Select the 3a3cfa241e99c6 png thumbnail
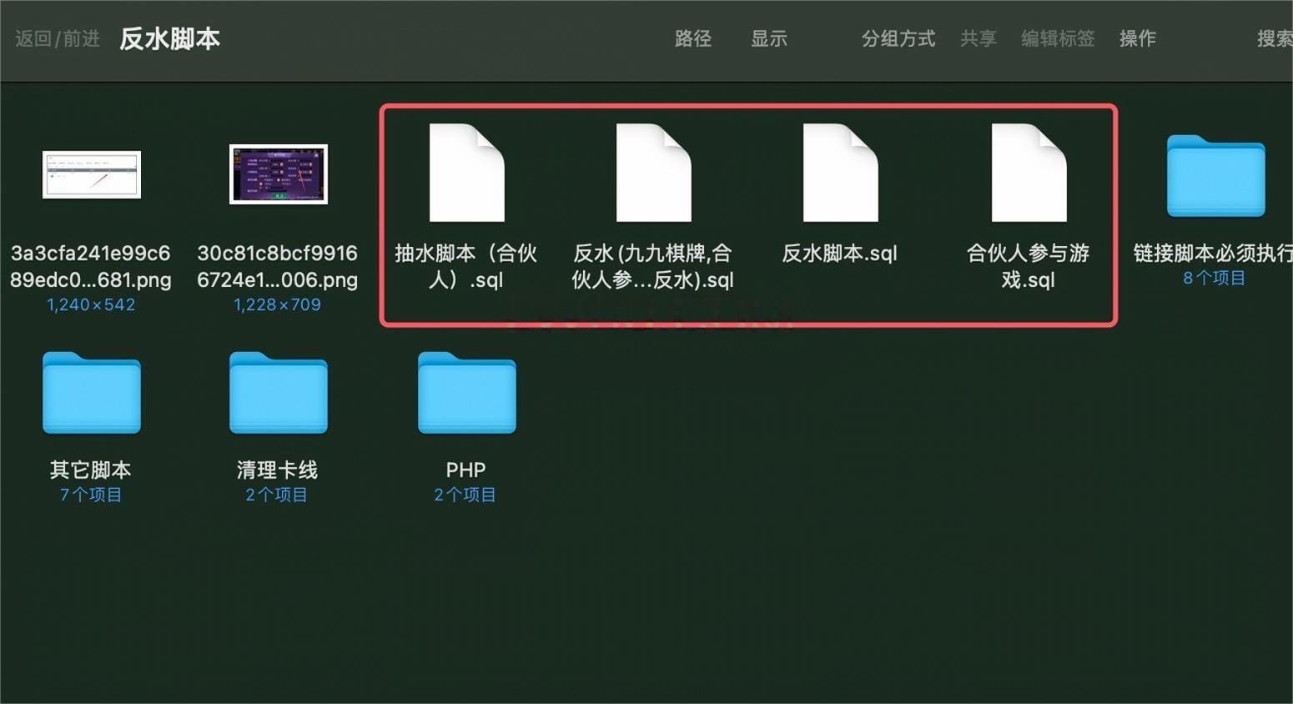 pos(91,174)
